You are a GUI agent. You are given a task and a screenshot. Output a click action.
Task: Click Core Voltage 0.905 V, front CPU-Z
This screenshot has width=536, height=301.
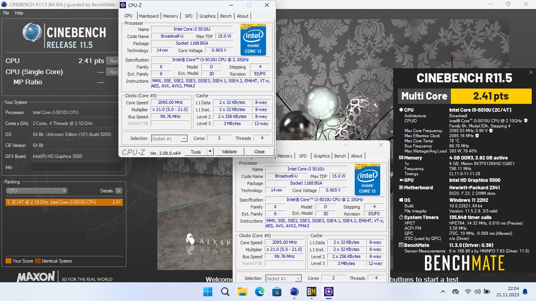point(219,51)
